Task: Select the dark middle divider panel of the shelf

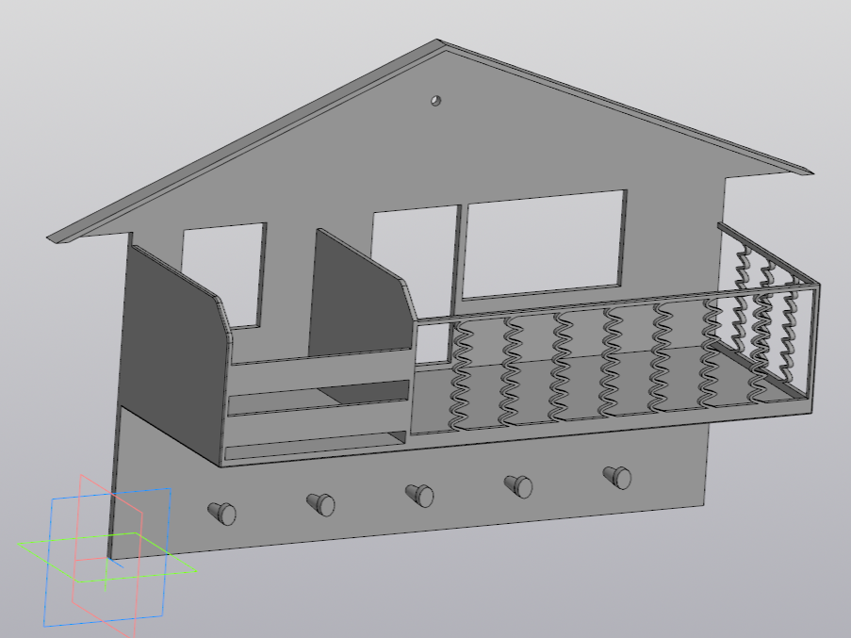Action: (x=361, y=303)
